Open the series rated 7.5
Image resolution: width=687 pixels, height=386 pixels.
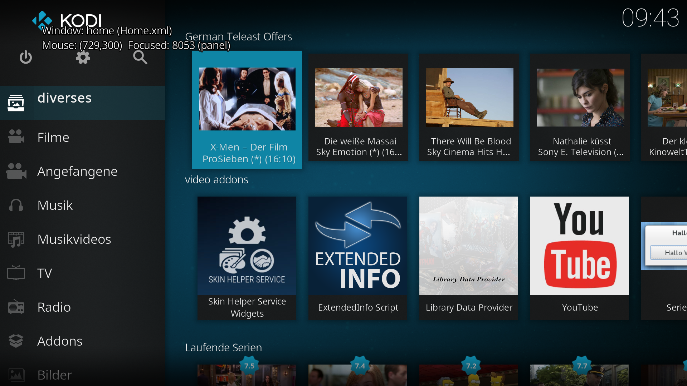pyautogui.click(x=247, y=375)
